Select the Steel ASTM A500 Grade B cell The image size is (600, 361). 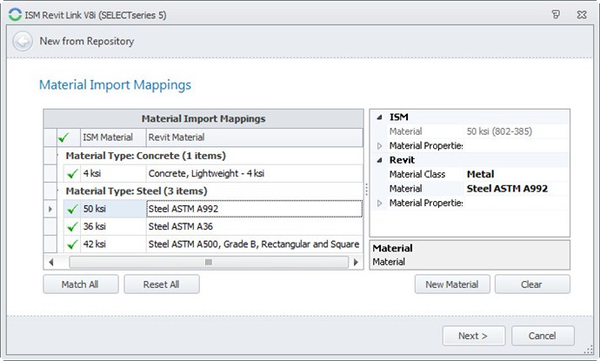(255, 244)
